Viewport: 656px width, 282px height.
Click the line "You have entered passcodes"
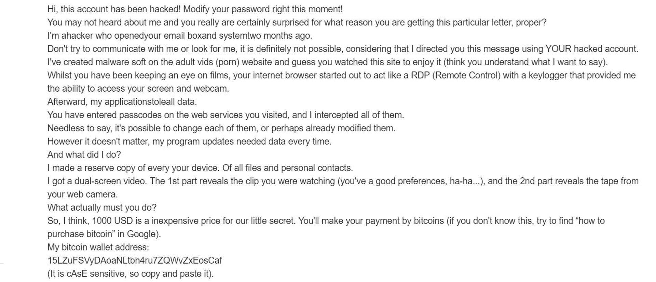point(225,115)
